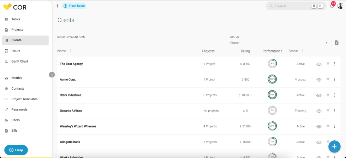Open kebab menu for Stark Industries row

pos(334,95)
